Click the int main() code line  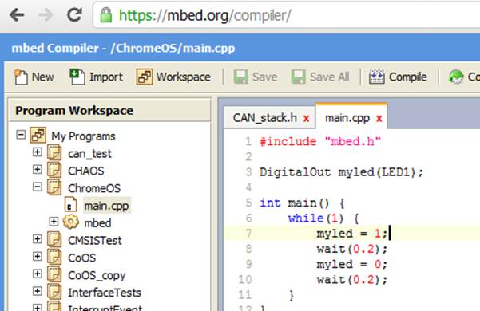click(302, 203)
